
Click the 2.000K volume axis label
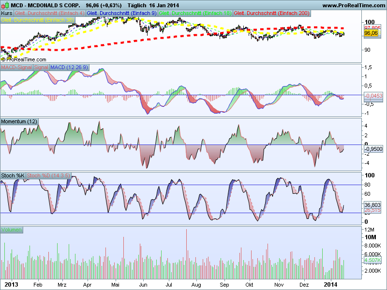(x=373, y=271)
